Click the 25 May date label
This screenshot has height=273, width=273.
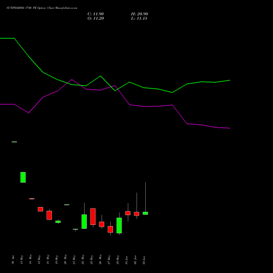point(91,260)
